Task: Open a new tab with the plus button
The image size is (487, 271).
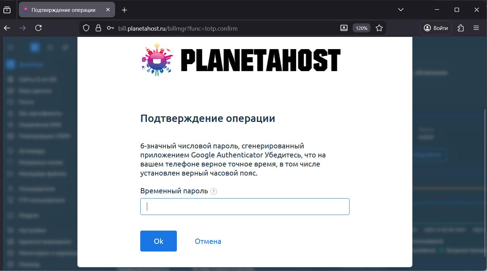Action: (x=124, y=9)
